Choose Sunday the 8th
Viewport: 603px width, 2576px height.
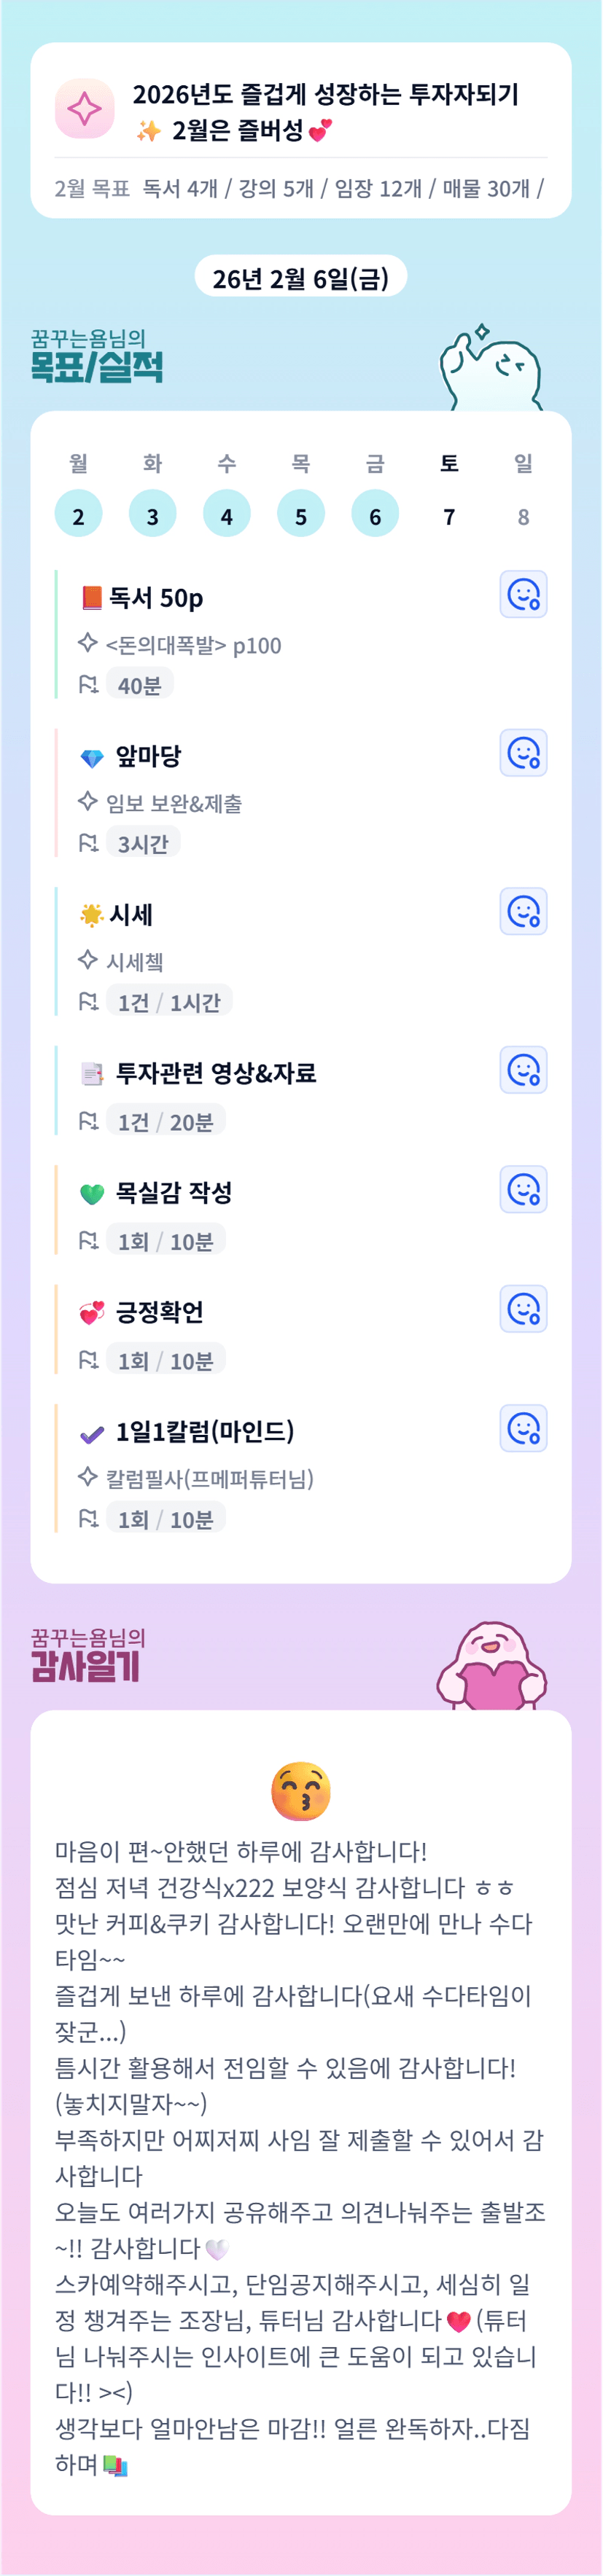pyautogui.click(x=523, y=516)
